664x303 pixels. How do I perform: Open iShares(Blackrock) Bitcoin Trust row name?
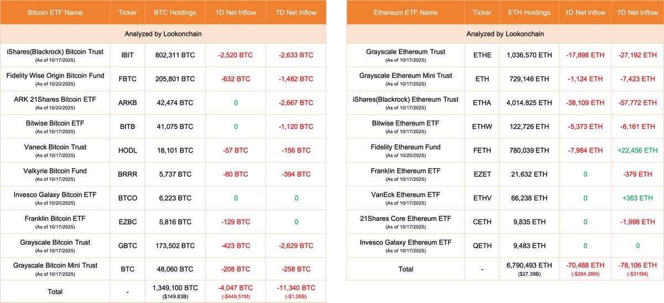pos(56,52)
